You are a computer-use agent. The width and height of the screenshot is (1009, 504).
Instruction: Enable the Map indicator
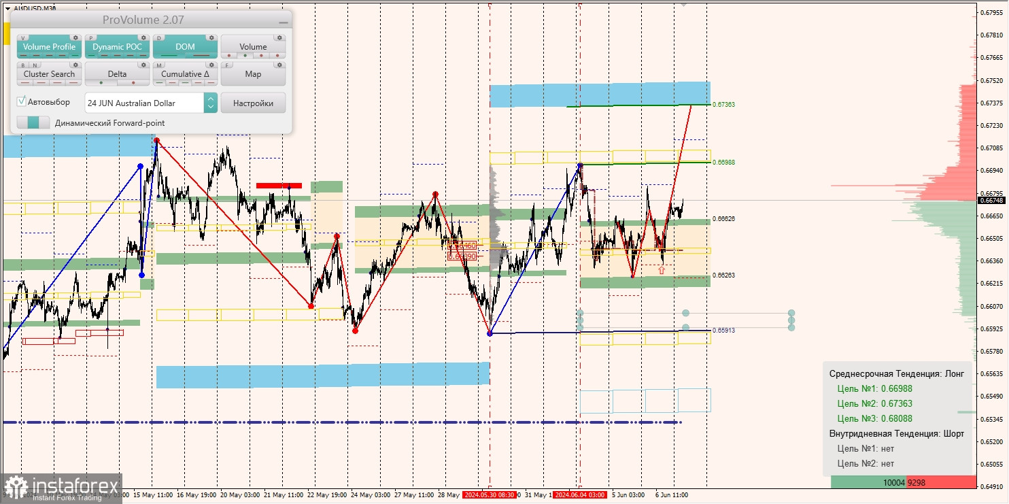(x=253, y=74)
